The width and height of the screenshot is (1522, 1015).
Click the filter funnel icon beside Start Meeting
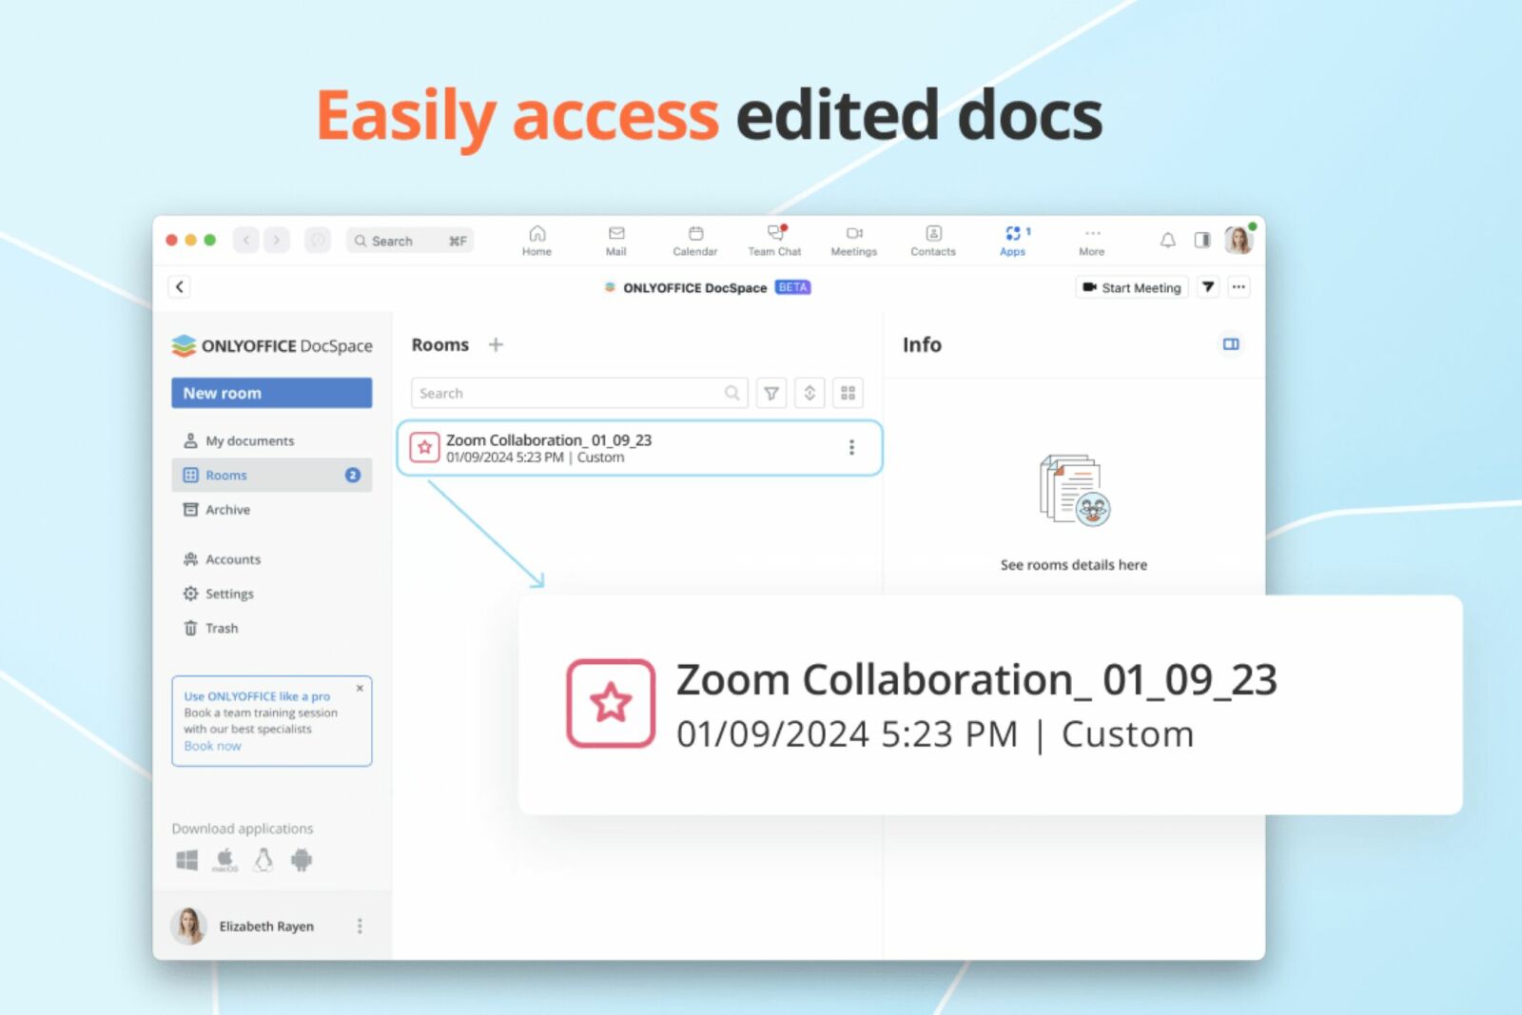click(x=1208, y=287)
